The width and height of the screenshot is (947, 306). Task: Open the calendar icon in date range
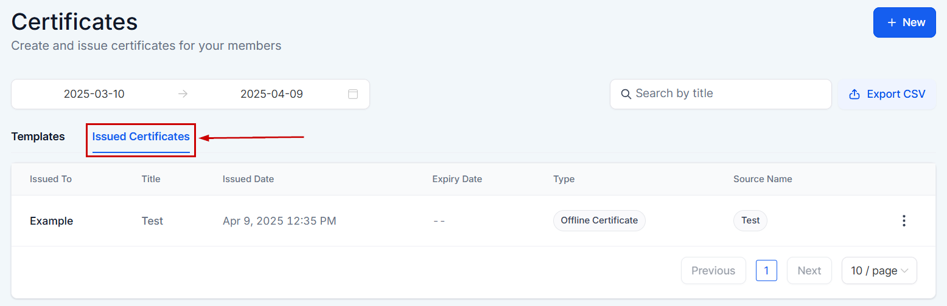352,94
